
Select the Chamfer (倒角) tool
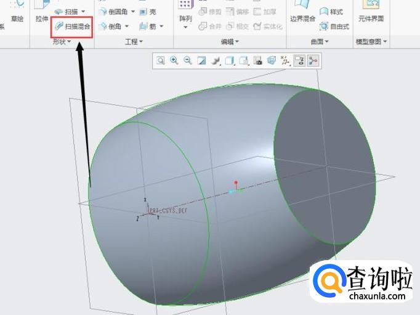pyautogui.click(x=114, y=27)
